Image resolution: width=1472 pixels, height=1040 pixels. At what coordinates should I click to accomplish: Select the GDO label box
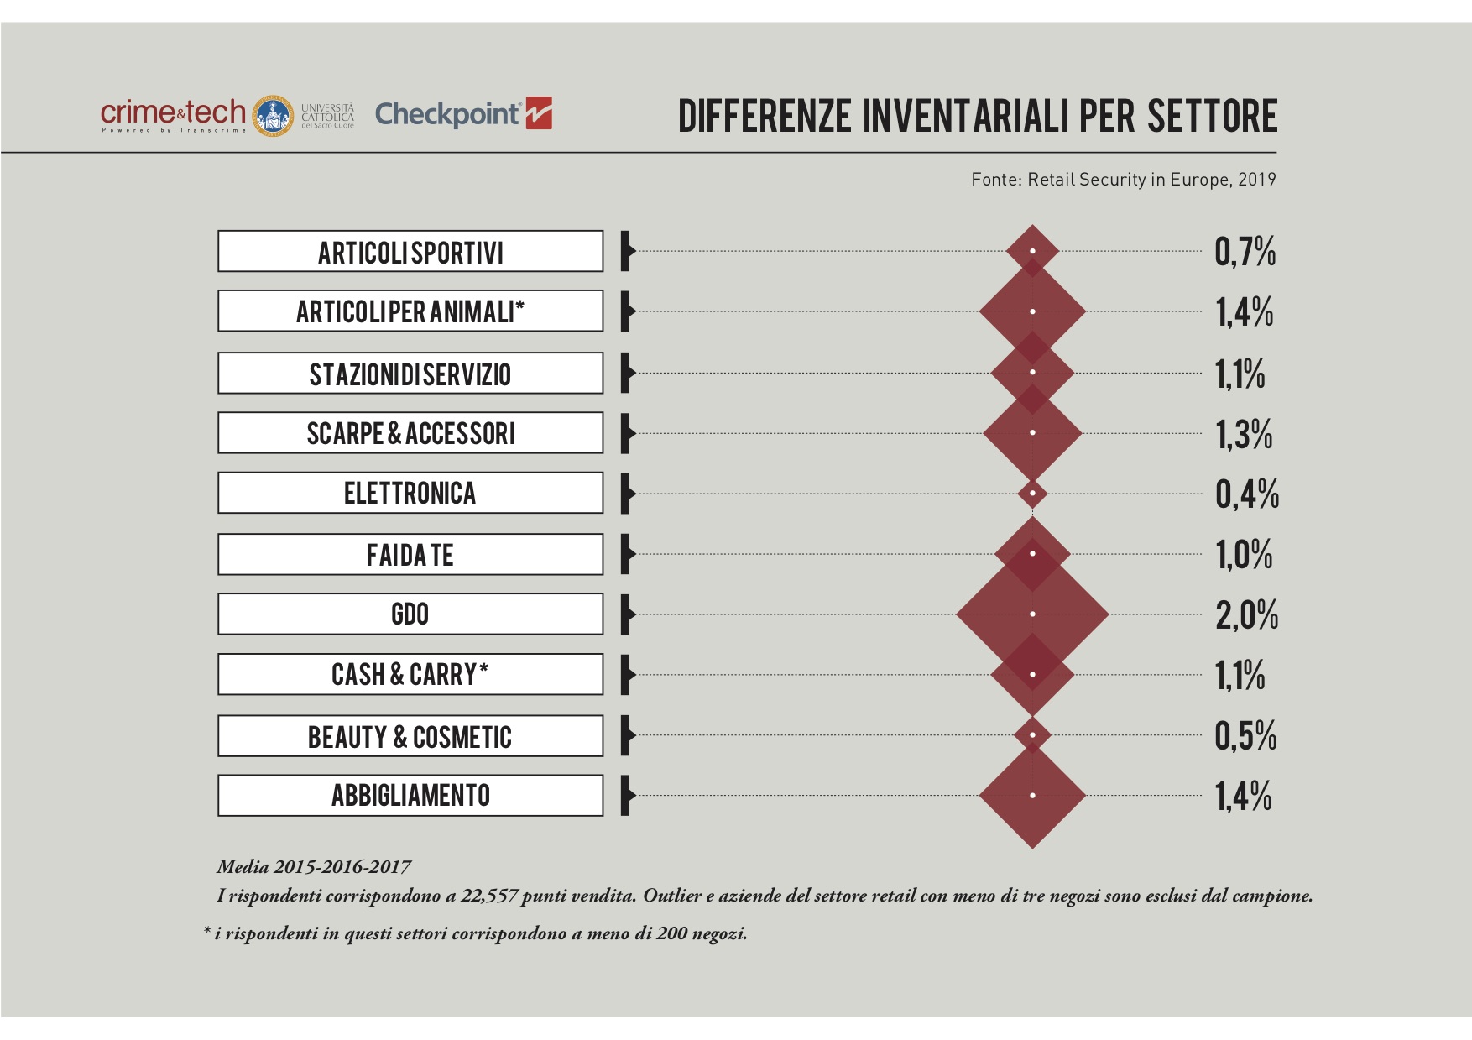pyautogui.click(x=410, y=614)
